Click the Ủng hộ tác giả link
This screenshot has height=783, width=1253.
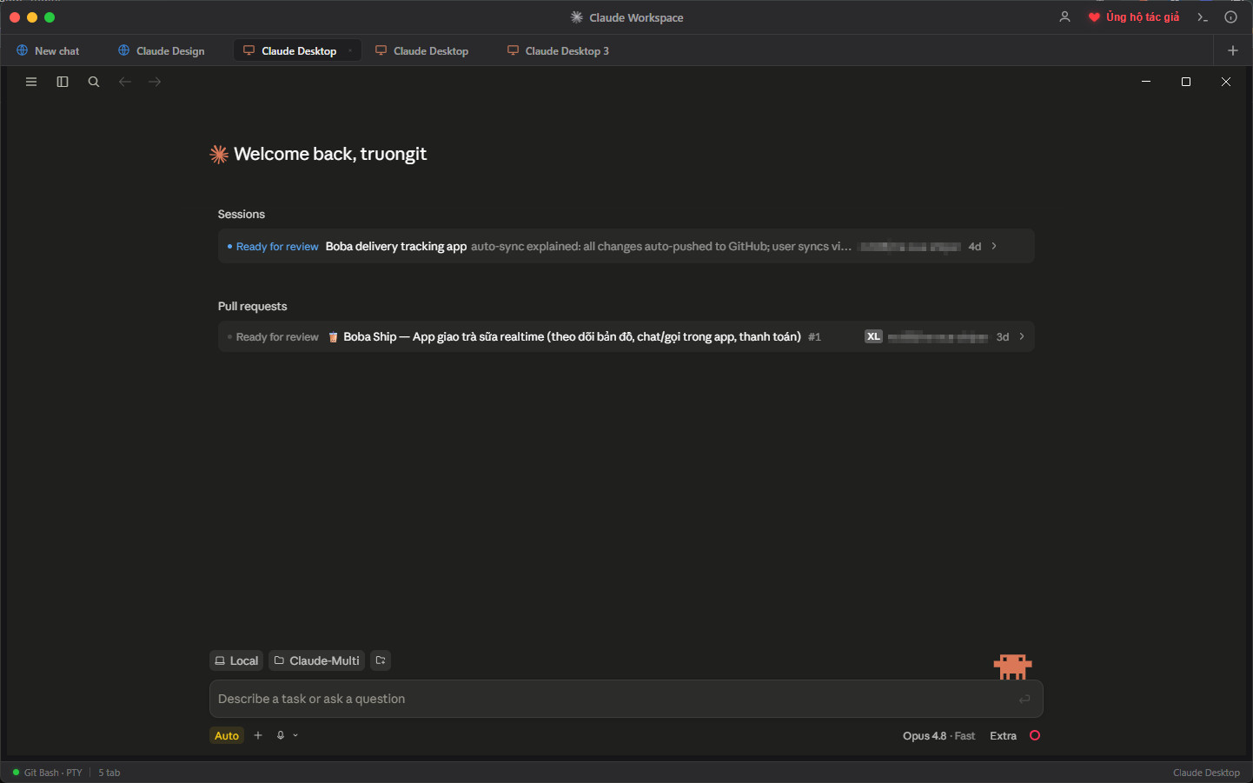point(1143,17)
